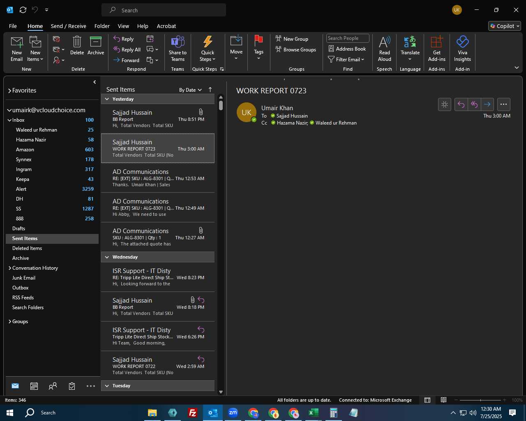Open the more actions ellipsis in the reading pane
This screenshot has height=421, width=526.
pyautogui.click(x=504, y=104)
